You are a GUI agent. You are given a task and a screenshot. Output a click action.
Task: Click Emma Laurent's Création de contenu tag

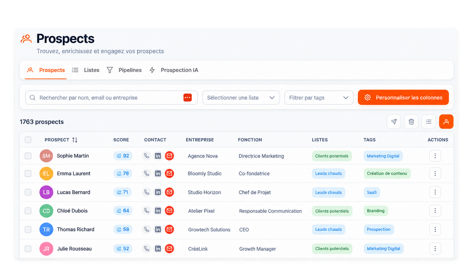(x=387, y=173)
